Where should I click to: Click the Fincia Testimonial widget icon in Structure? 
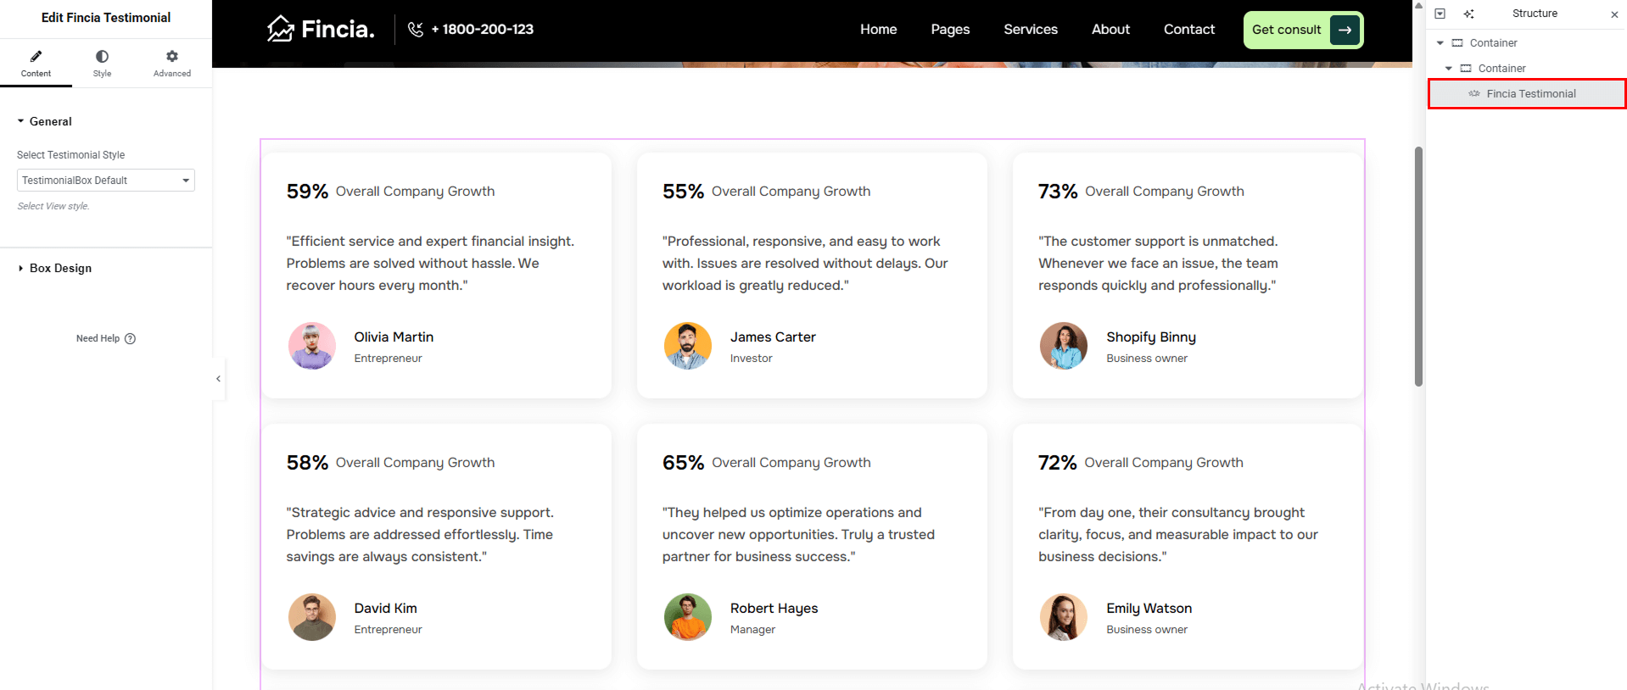click(1474, 94)
